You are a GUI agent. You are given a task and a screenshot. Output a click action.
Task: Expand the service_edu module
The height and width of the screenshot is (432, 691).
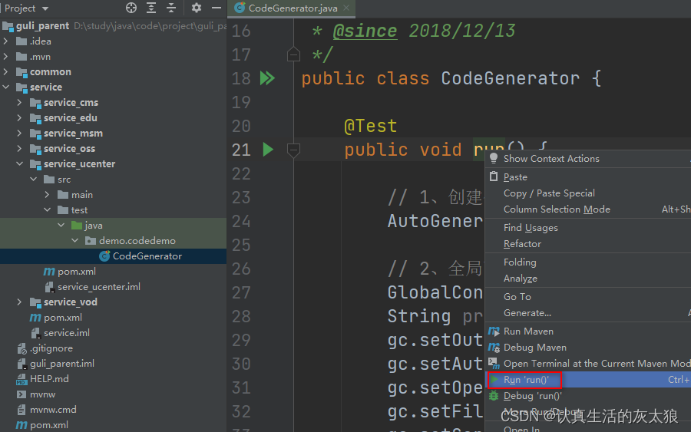point(19,117)
